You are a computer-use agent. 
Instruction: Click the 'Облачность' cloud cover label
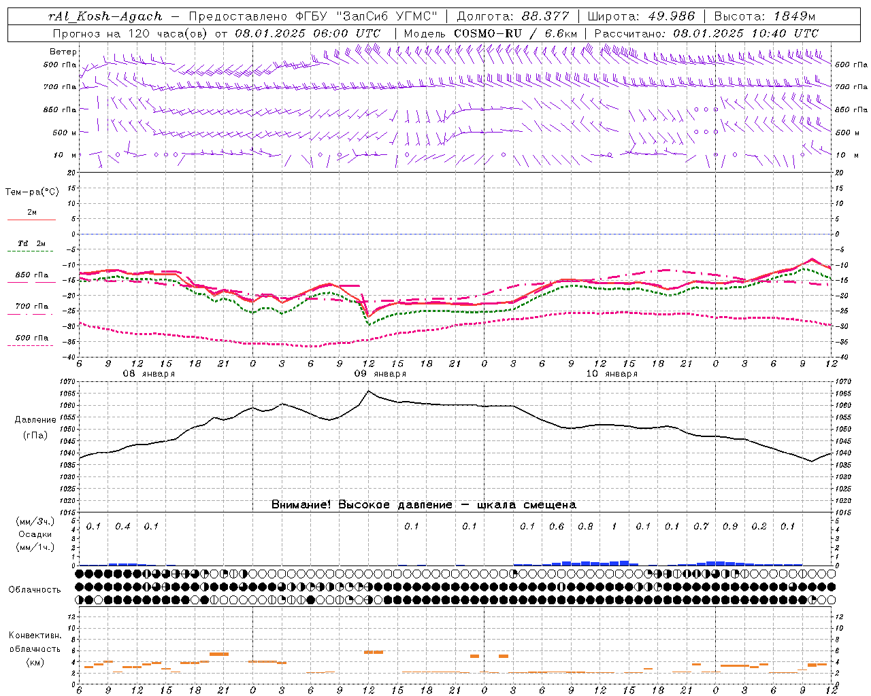point(35,590)
